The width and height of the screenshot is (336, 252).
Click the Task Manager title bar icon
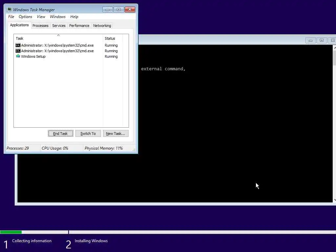9,10
